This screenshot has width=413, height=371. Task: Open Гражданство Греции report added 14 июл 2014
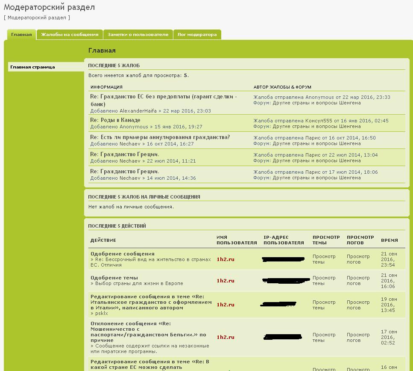click(124, 172)
